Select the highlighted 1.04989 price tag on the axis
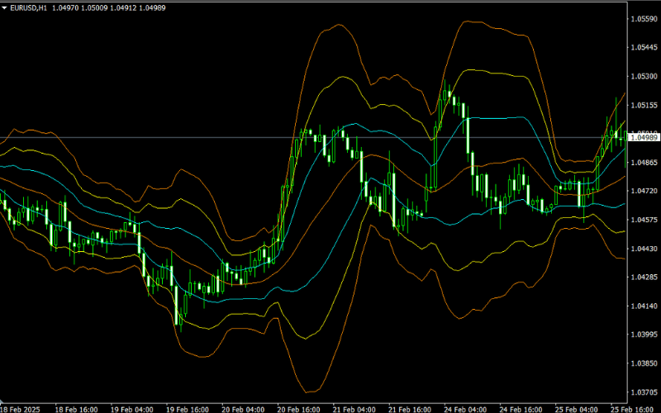661x413 pixels. [x=643, y=138]
